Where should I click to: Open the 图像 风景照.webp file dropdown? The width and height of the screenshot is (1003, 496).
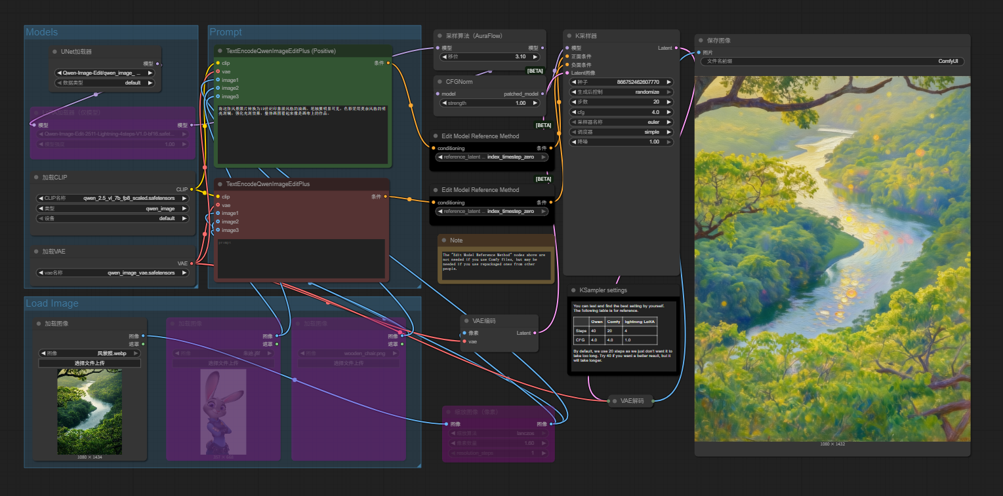pyautogui.click(x=90, y=353)
